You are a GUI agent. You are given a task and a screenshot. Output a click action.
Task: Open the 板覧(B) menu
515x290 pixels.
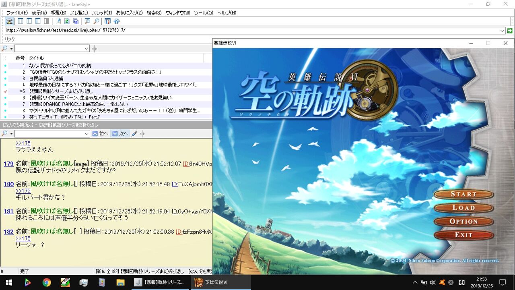59,13
